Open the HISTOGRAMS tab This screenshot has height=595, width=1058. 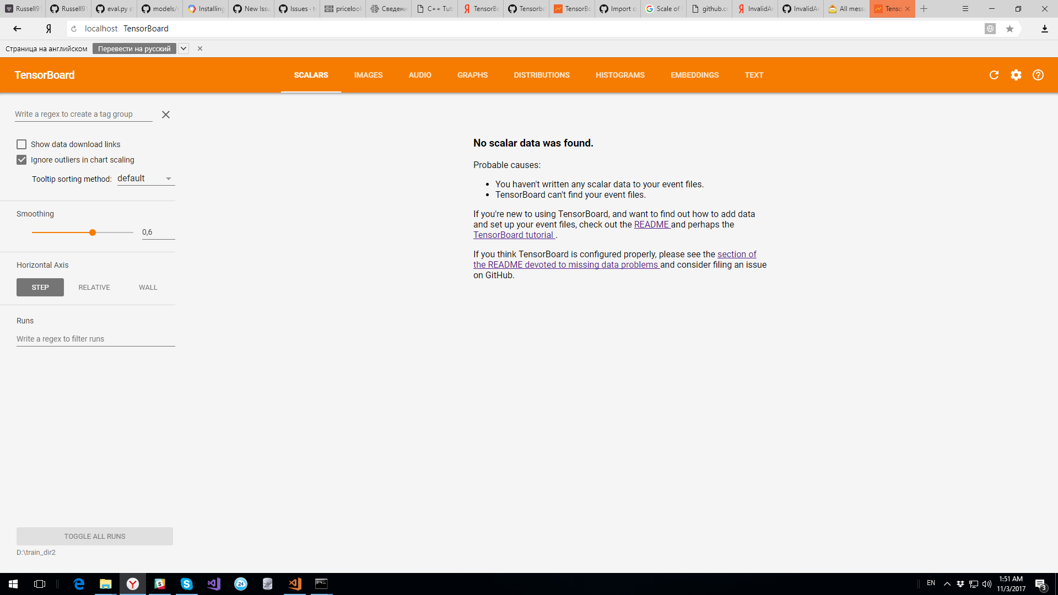tap(620, 75)
